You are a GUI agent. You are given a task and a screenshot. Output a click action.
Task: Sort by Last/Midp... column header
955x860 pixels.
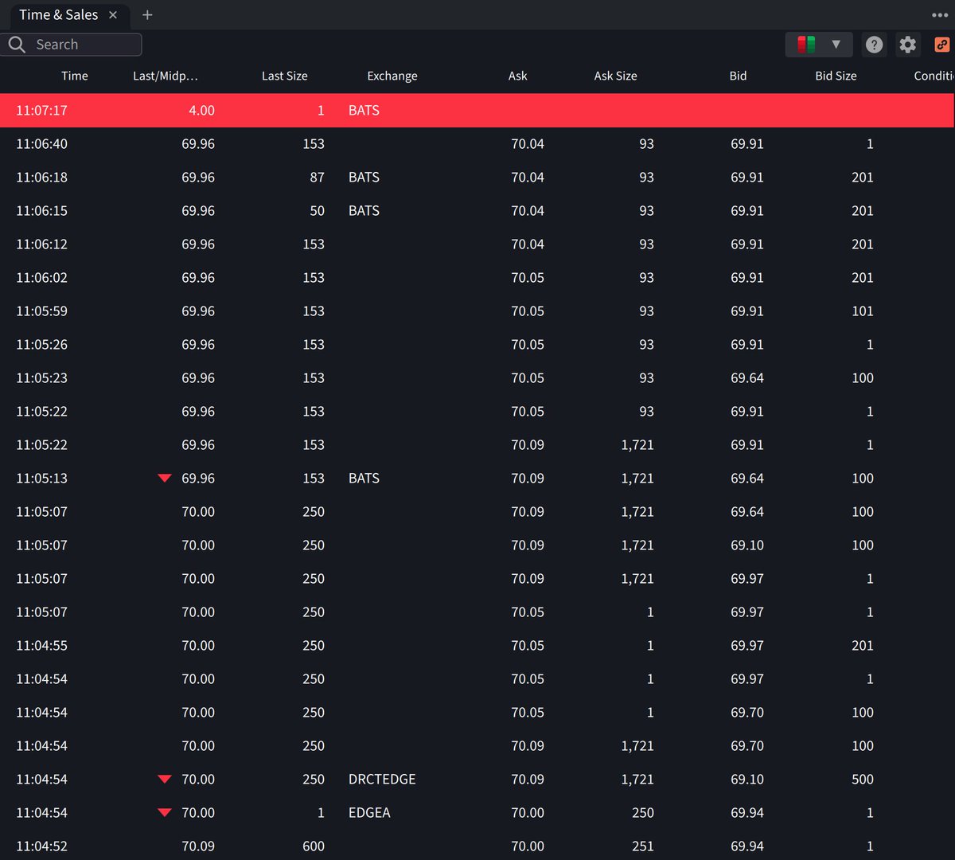(166, 76)
